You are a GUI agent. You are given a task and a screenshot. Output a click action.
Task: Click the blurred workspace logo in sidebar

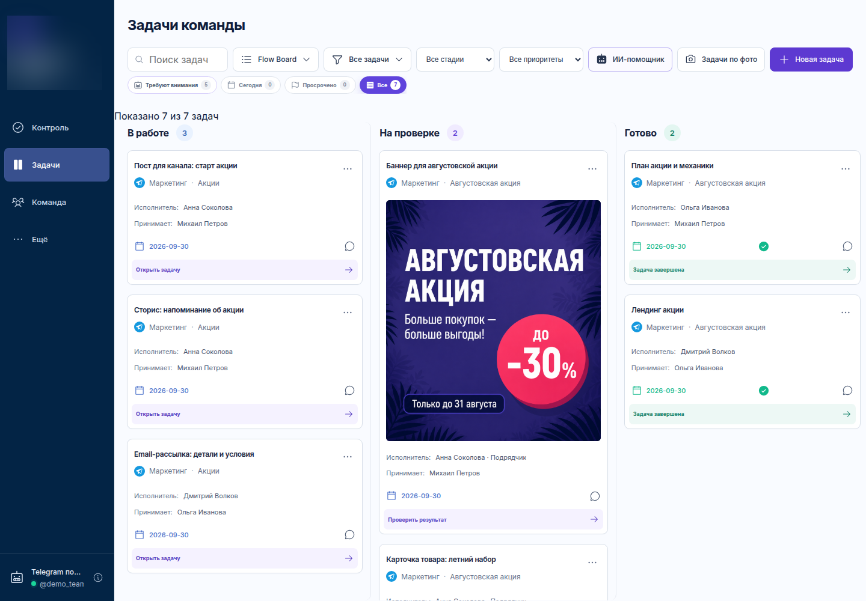click(x=55, y=53)
